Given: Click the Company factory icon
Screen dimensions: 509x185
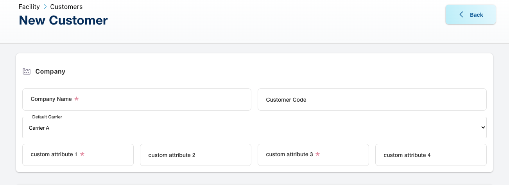Looking at the screenshot, I should pyautogui.click(x=27, y=71).
